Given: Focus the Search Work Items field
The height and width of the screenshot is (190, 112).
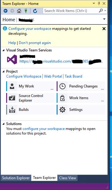Looking at the screenshot, I should point(71,11).
